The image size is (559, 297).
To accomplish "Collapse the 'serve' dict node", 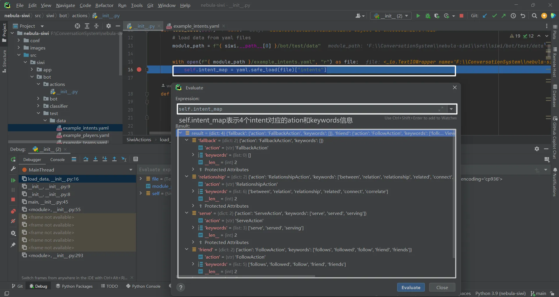I will 187,213.
